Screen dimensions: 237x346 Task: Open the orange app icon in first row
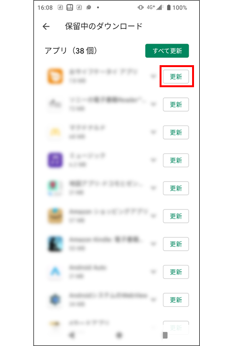[x=55, y=76]
